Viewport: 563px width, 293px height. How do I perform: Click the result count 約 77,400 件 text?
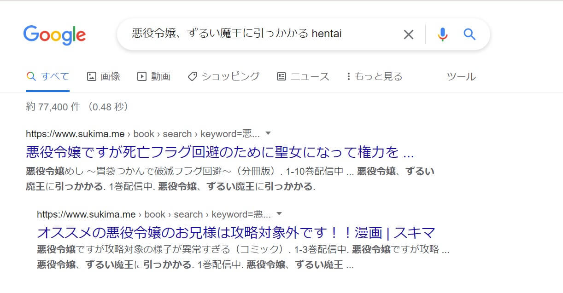pyautogui.click(x=53, y=107)
